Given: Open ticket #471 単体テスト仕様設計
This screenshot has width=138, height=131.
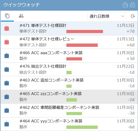Looking at the screenshot, I should [x=43, y=26].
